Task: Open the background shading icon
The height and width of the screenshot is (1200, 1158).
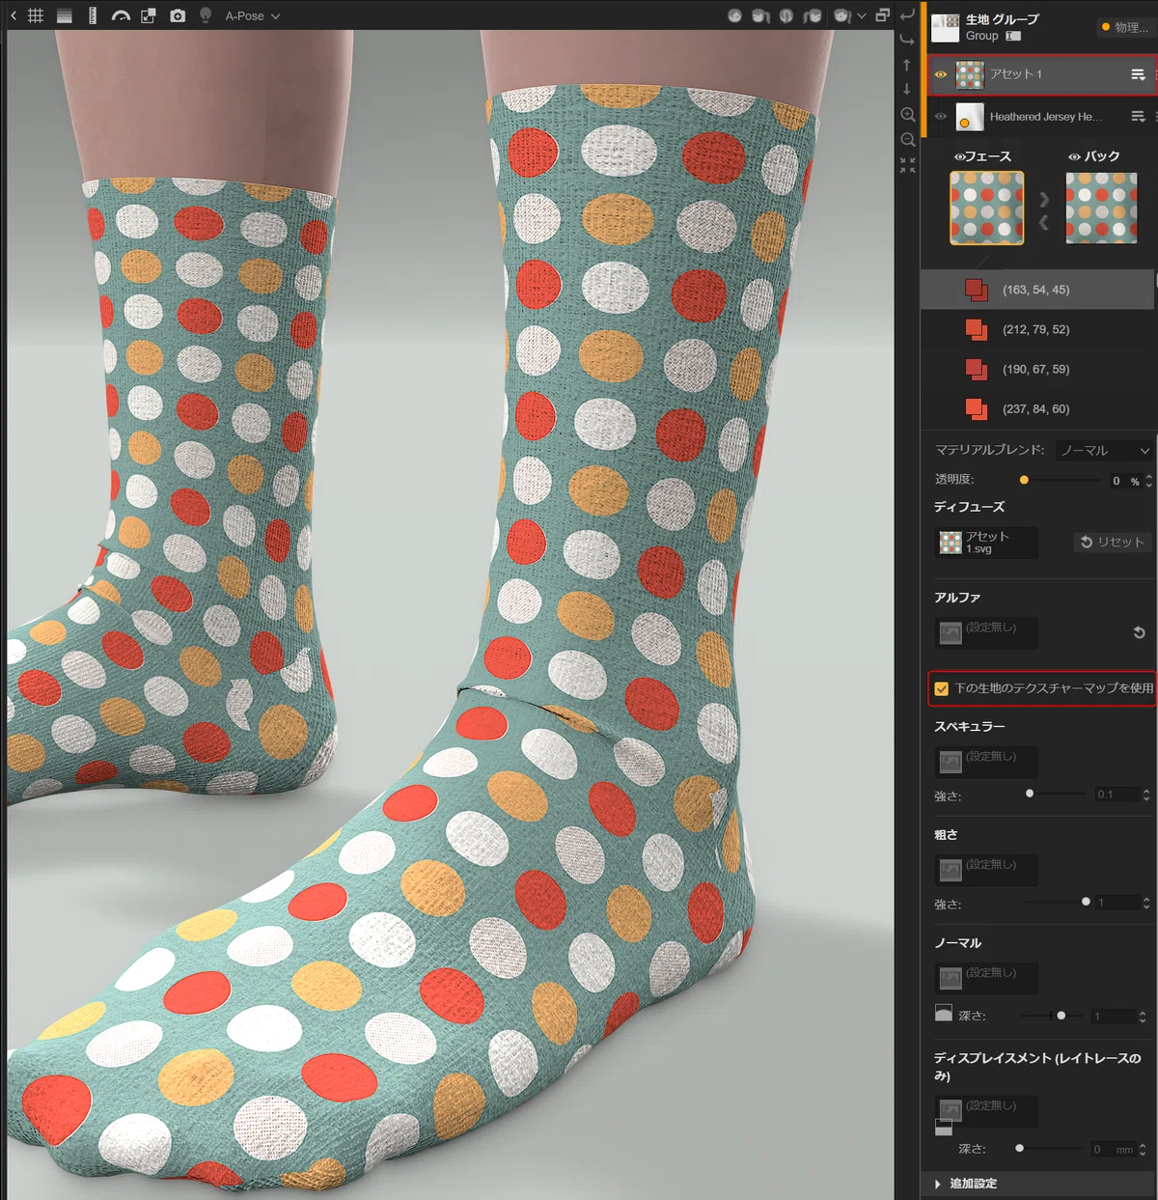Action: pyautogui.click(x=65, y=15)
